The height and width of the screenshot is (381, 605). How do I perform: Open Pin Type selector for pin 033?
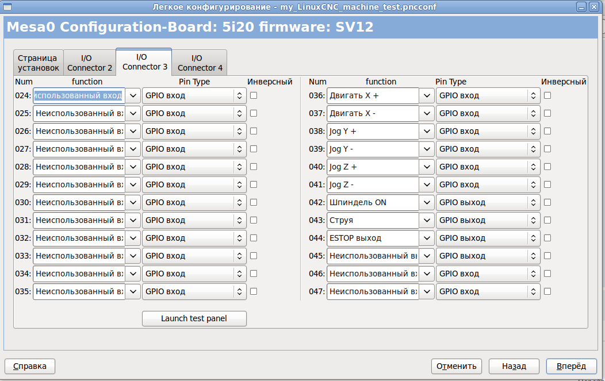tap(194, 256)
